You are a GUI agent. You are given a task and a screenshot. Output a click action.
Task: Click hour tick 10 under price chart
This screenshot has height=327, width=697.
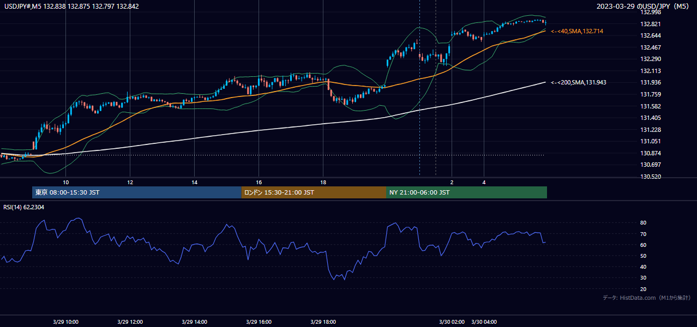(65, 182)
